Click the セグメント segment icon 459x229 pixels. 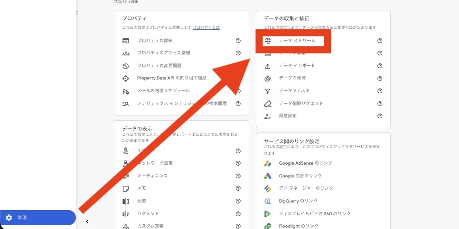tap(126, 214)
